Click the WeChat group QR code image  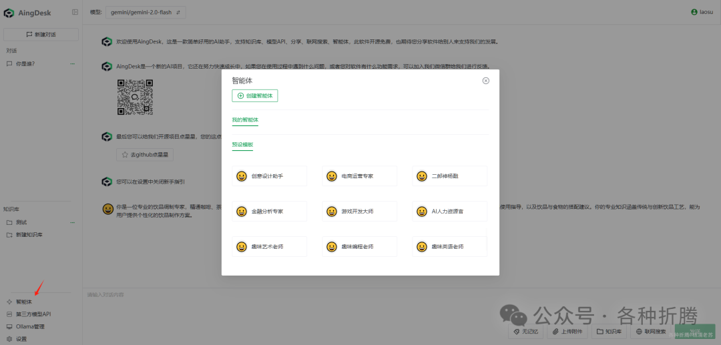coord(135,97)
